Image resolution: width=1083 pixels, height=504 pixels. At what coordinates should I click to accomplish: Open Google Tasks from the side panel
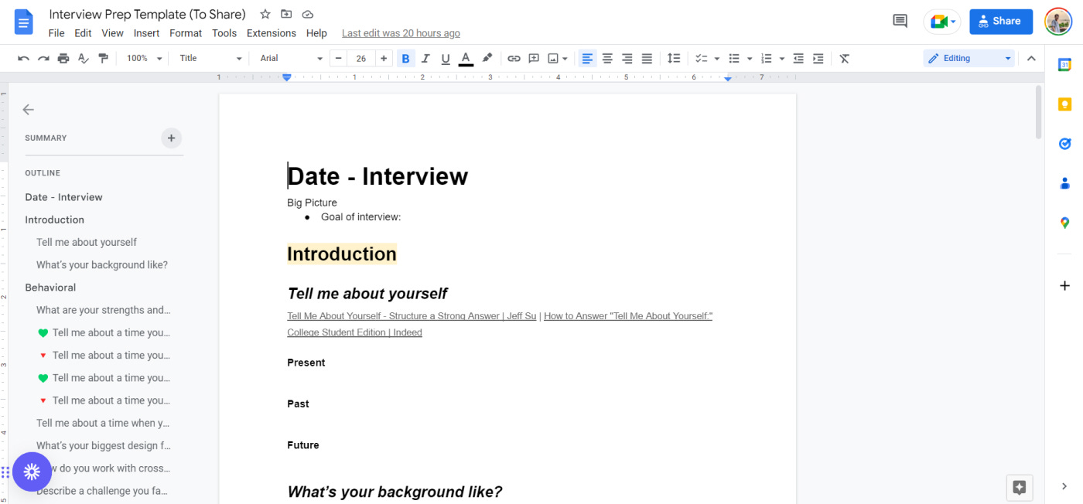click(1064, 143)
